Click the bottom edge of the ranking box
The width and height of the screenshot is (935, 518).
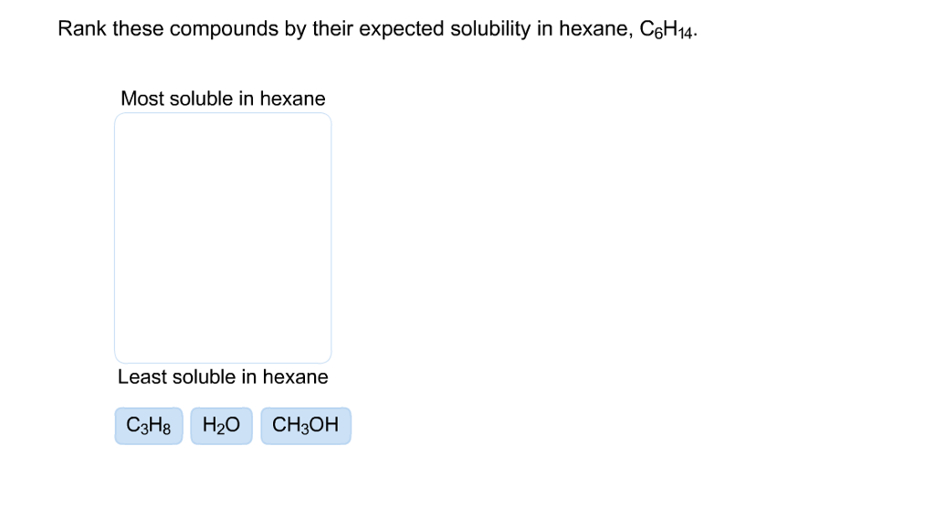point(223,363)
